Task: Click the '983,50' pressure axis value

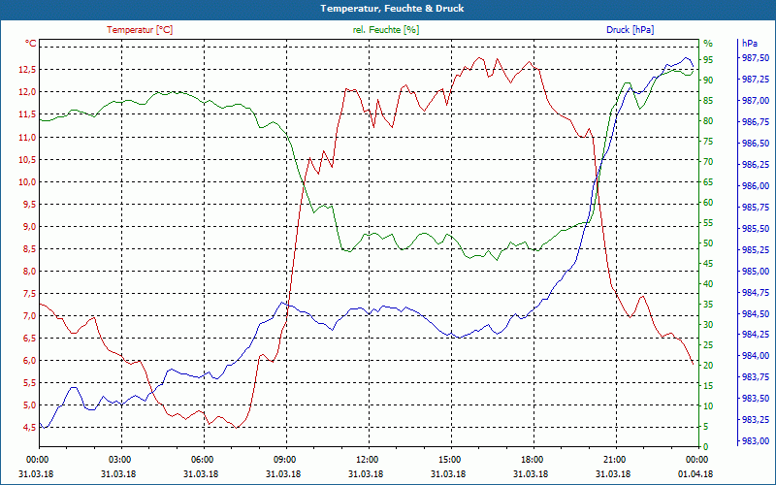Action: [756, 398]
